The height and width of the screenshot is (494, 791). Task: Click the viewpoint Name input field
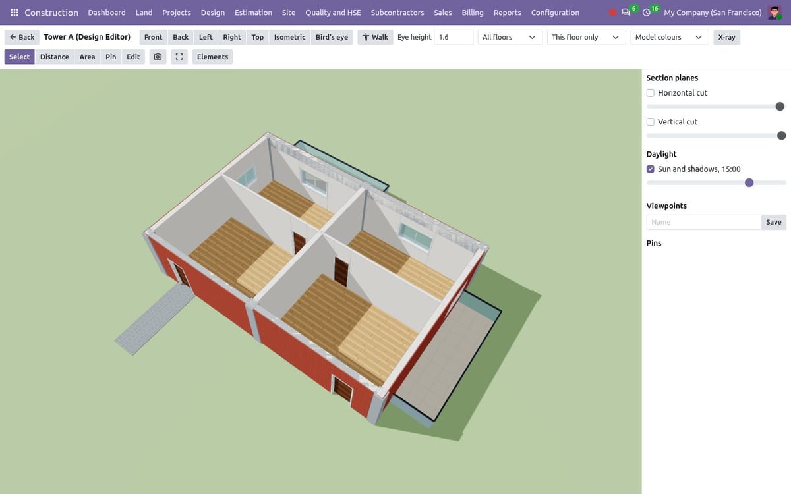[x=704, y=222]
